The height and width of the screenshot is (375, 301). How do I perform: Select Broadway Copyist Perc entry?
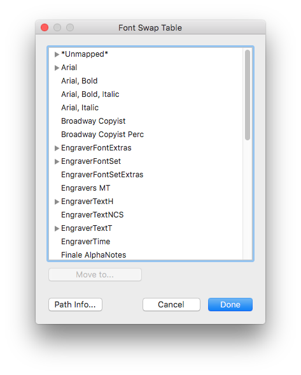click(x=146, y=135)
